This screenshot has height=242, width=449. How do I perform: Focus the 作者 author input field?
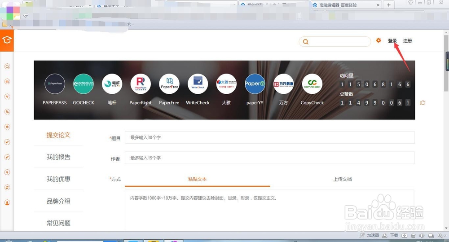pyautogui.click(x=270, y=158)
